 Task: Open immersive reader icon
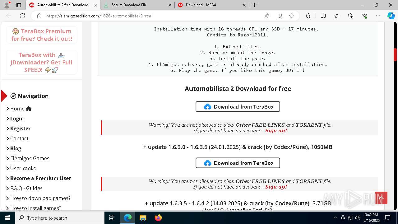point(279,16)
